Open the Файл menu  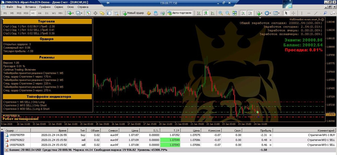click(10, 7)
